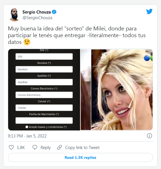The height and width of the screenshot is (169, 161).
Task: Open the 9:13 PM Jan 5, 2022 timestamp
Action: pos(27,136)
